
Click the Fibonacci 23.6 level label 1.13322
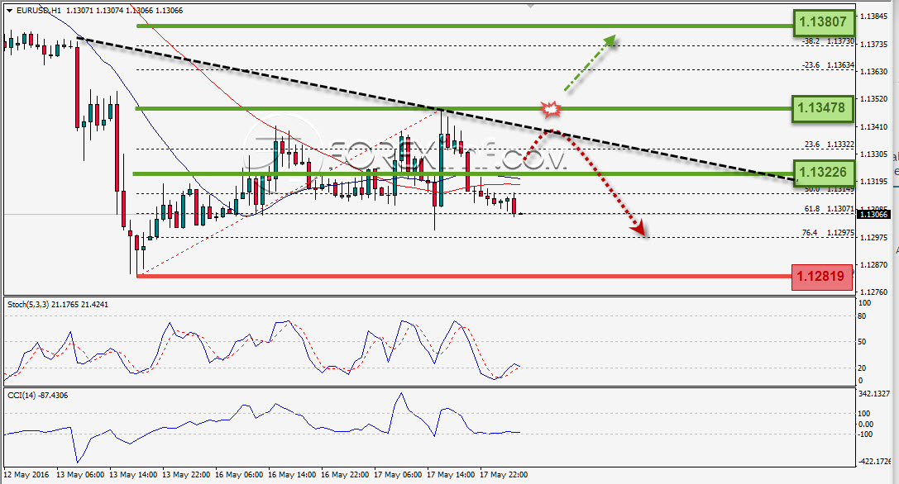[x=830, y=145]
